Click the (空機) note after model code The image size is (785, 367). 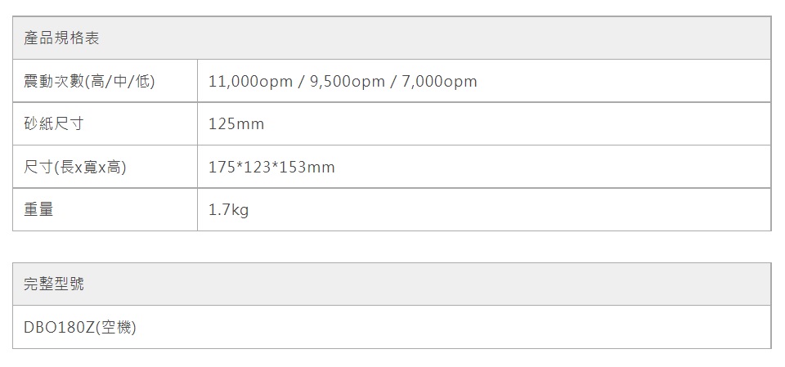[x=116, y=328]
